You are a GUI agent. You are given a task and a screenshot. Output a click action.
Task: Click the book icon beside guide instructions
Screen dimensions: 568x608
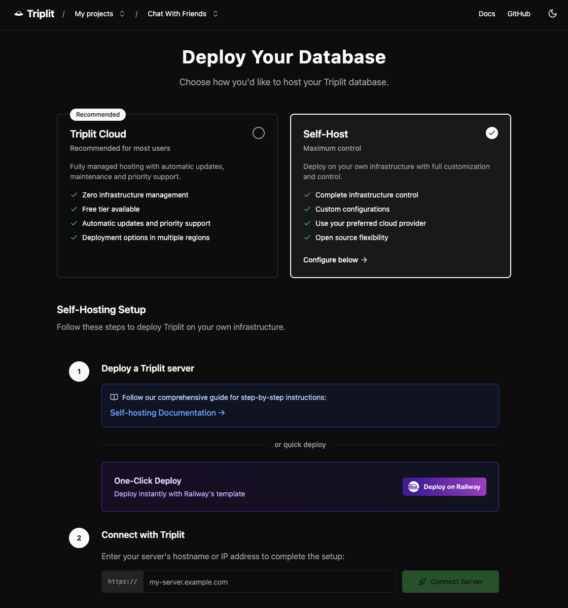point(114,397)
